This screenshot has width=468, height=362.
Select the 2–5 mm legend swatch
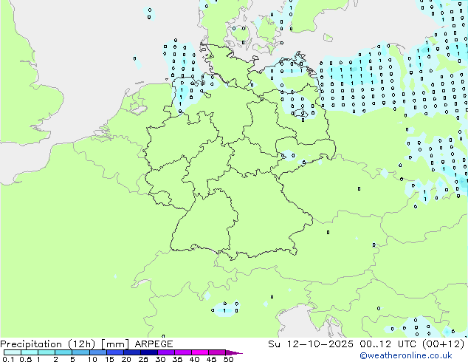(x=63, y=352)
